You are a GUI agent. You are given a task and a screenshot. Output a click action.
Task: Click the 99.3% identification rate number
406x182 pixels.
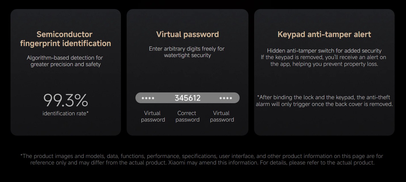[x=66, y=101]
